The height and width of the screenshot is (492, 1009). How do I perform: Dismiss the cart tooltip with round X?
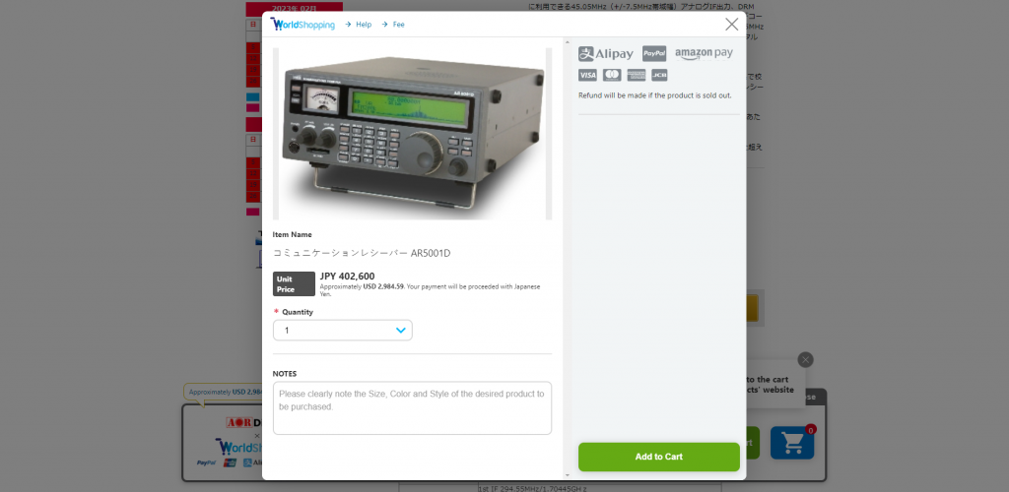pos(806,360)
